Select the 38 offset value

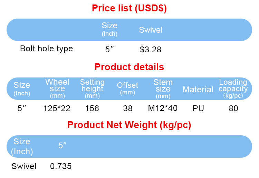point(127,108)
